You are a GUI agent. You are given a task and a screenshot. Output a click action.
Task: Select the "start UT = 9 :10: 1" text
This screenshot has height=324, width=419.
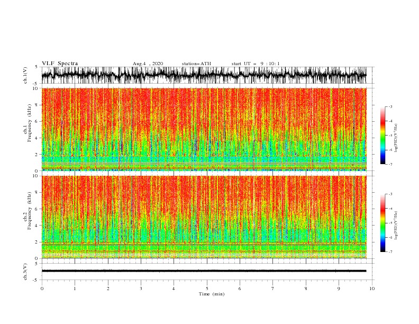click(256, 64)
